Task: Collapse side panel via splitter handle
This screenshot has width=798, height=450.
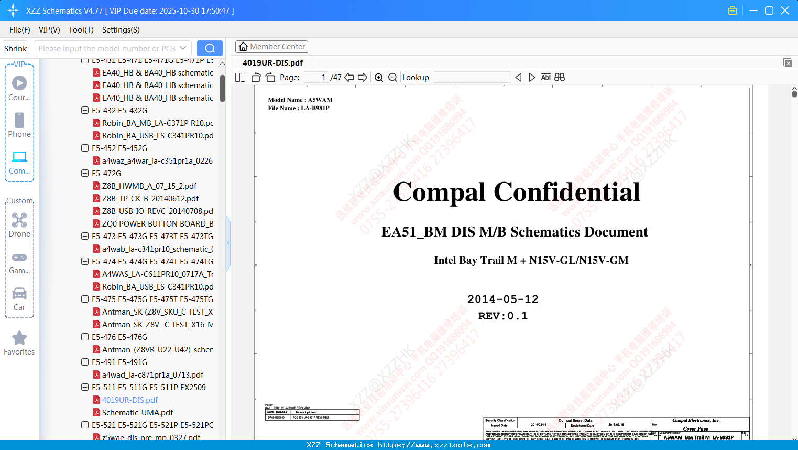Action: coord(228,242)
